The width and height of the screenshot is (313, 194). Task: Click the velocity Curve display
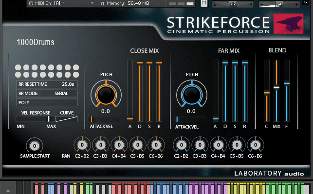click(66, 119)
